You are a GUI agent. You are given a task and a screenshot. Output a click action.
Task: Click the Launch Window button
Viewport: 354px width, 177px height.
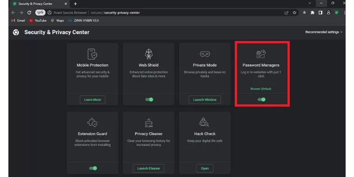[205, 100]
